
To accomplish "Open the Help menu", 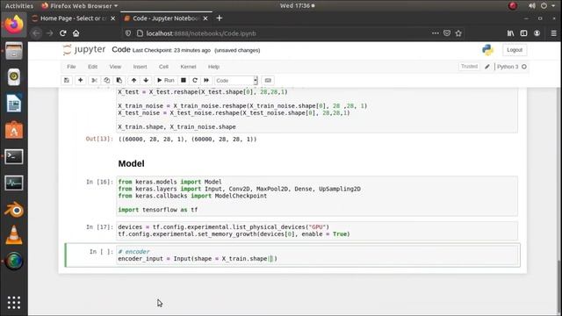I will [213, 67].
